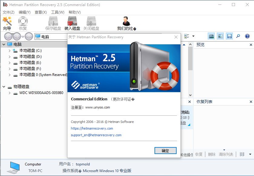The height and width of the screenshot is (176, 254).
Task: Confirm the dialog with 确定 button
Action: click(165, 151)
